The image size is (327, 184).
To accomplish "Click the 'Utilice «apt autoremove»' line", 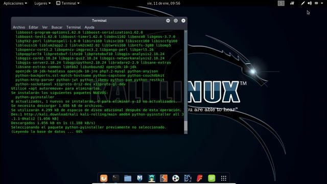I will click(56, 88).
